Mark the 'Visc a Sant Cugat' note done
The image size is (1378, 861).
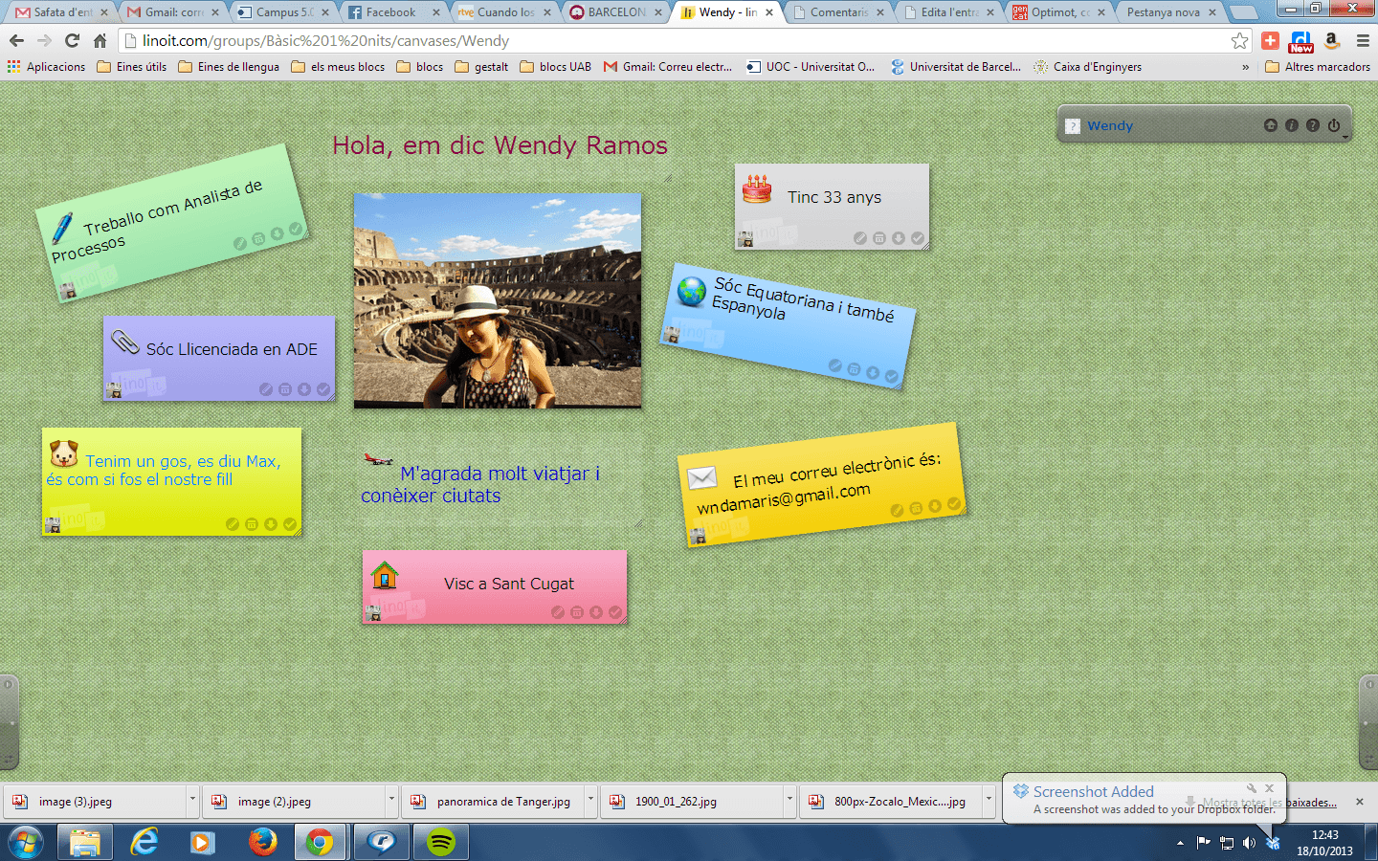tap(615, 612)
